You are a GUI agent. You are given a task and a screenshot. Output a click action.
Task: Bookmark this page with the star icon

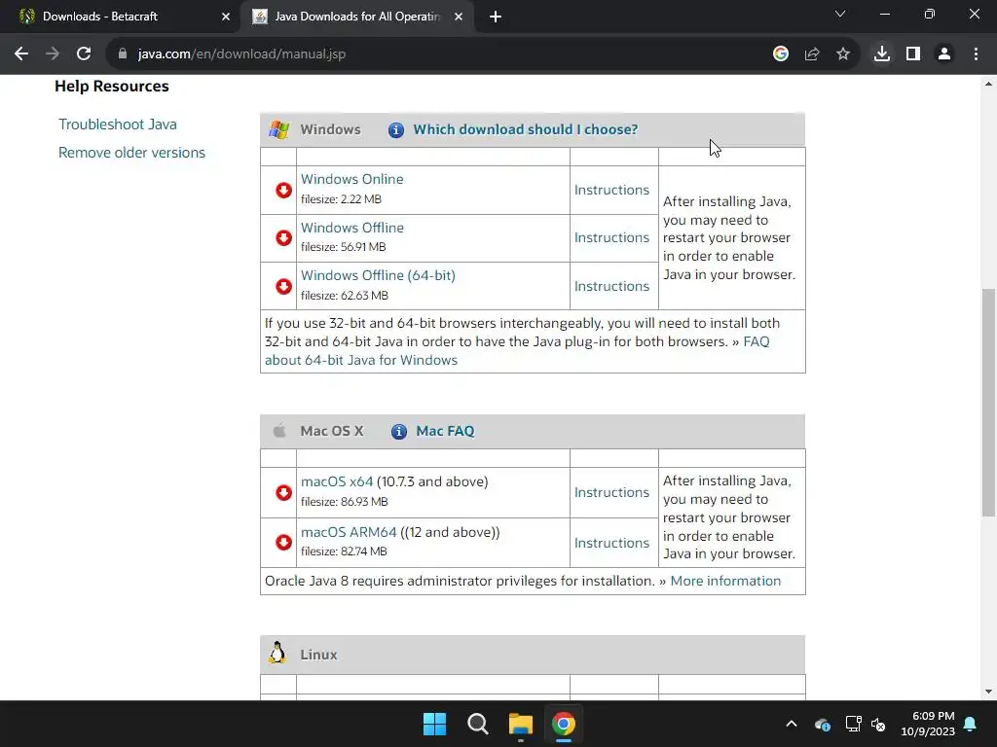843,54
